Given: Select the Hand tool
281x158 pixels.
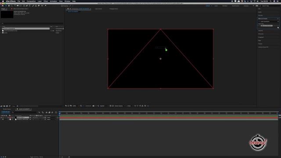Looking at the screenshot, I should (x=9, y=6).
